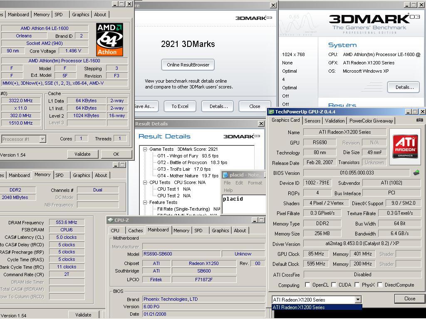Click the BIOS Version value 010.055.000.033
426x319 pixels.
[357, 172]
